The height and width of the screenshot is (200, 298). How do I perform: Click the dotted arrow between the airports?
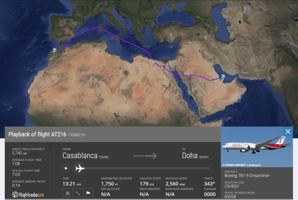[145, 156]
